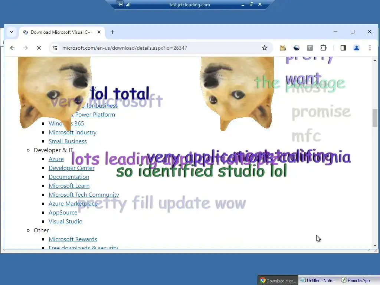Open the Developer Center link
Viewport: 380px width, 285px height.
72,168
